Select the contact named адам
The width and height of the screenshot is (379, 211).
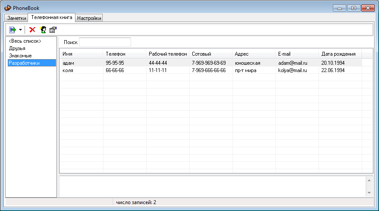(x=68, y=63)
